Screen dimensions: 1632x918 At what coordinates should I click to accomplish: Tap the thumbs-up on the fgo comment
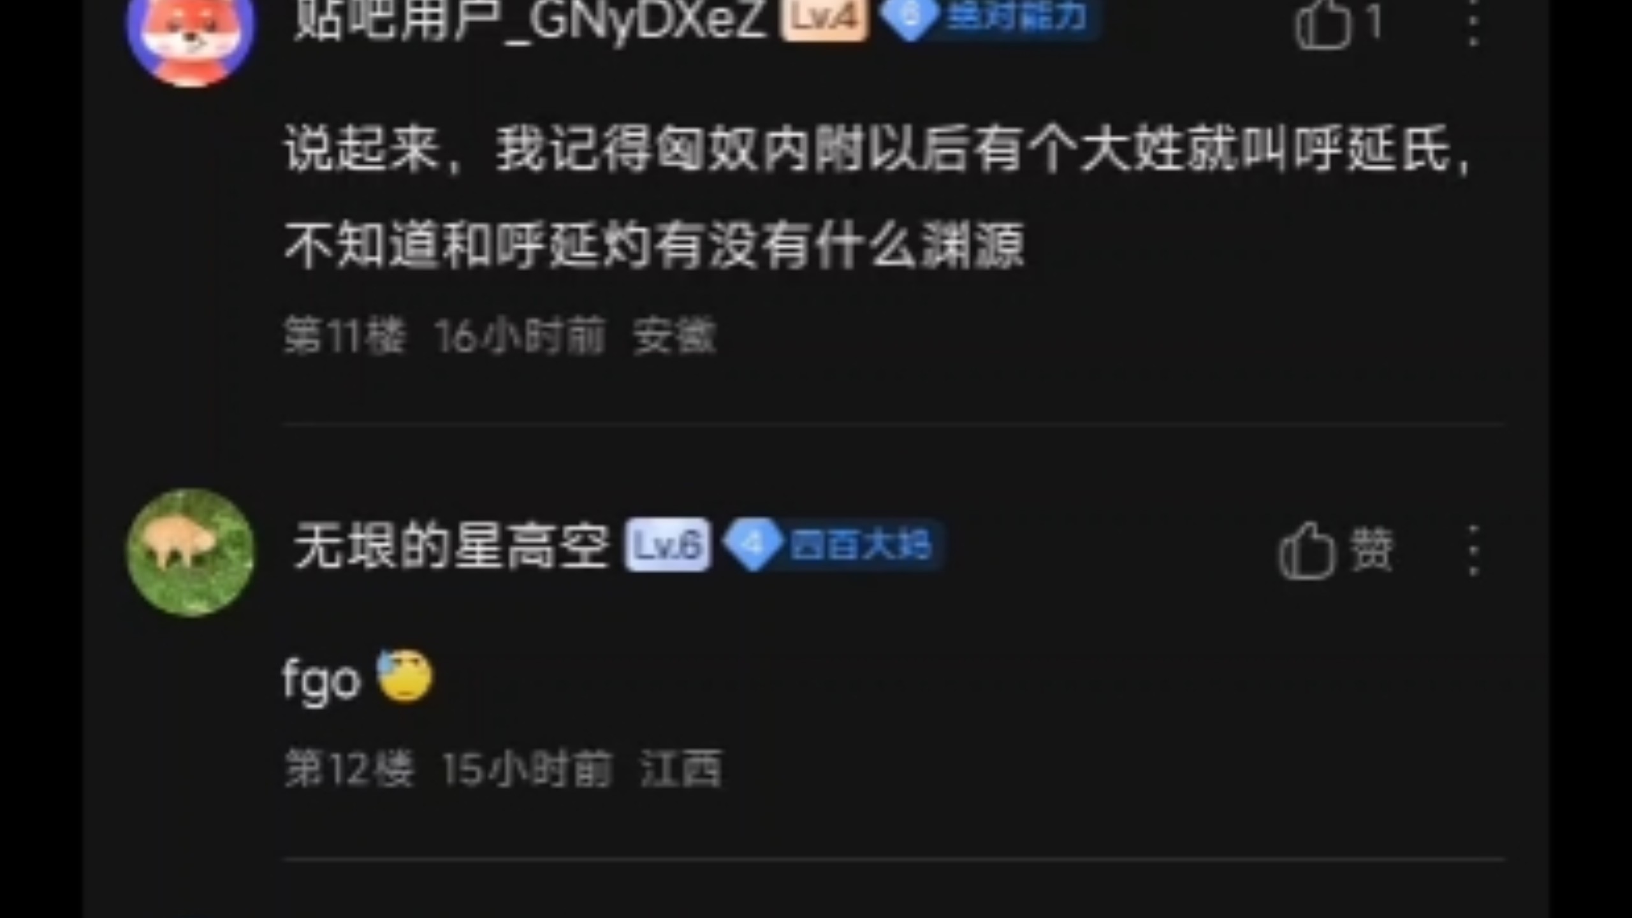pos(1307,551)
